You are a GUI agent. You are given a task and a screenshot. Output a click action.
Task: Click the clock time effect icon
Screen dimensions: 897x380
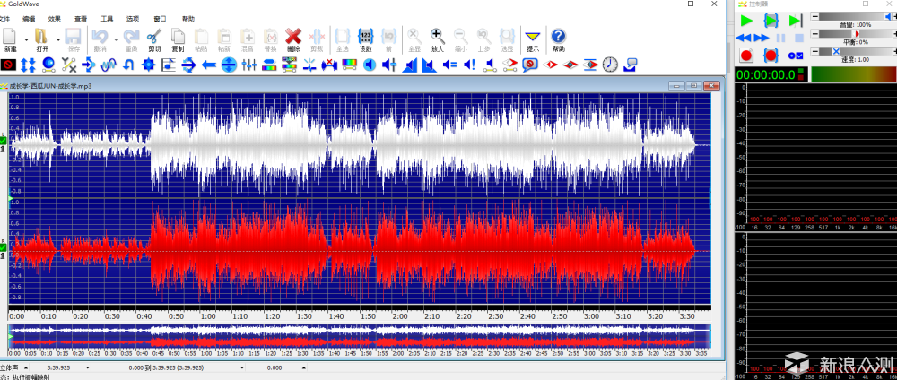pos(610,65)
